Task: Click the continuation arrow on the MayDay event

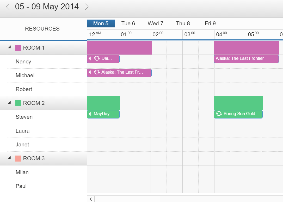Action: pos(90,114)
